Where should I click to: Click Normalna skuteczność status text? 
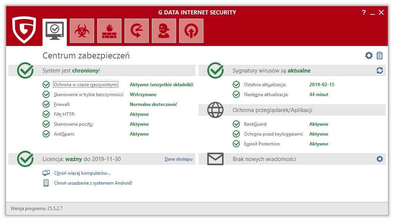[x=153, y=104]
